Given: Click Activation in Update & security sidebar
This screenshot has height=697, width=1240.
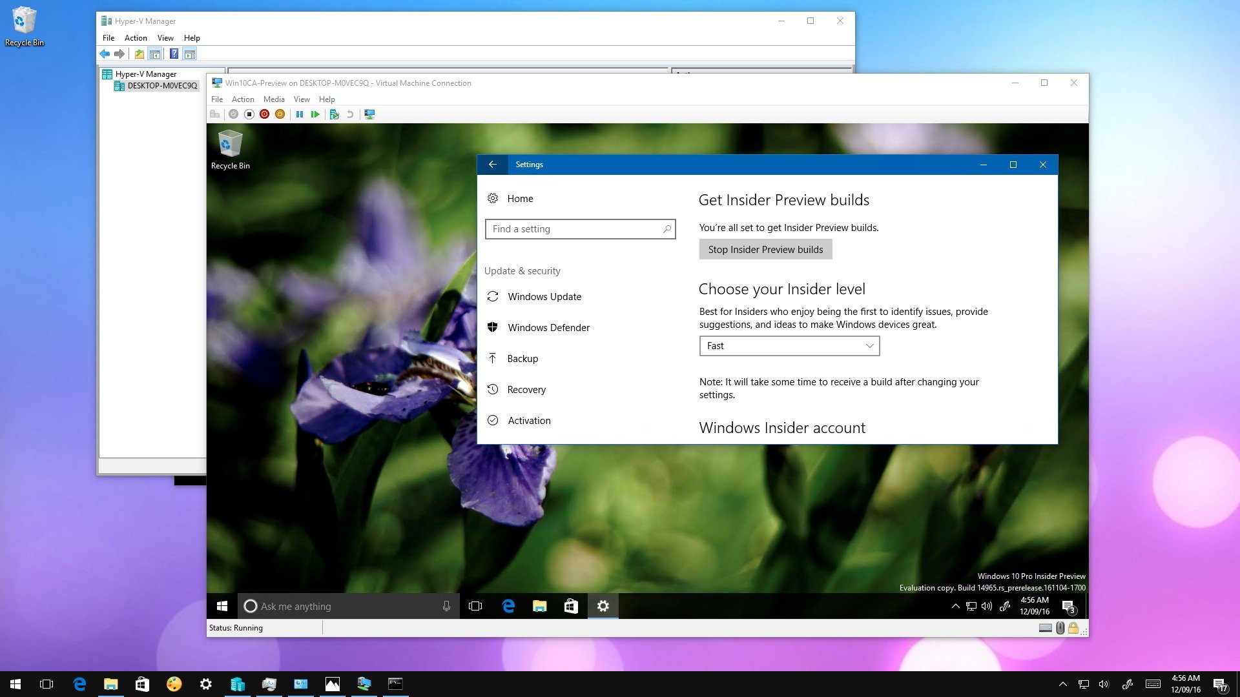Looking at the screenshot, I should 529,419.
